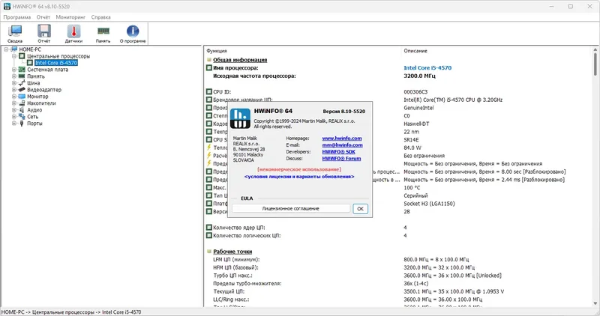Click the mm@hwinfo.com email link
Viewport: 600px width, 316px height.
click(342, 145)
